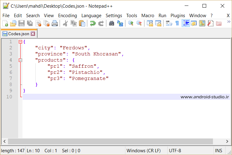The height and width of the screenshot is (155, 232).
Task: Click on the "South Khorasan" value
Action: pos(96,54)
